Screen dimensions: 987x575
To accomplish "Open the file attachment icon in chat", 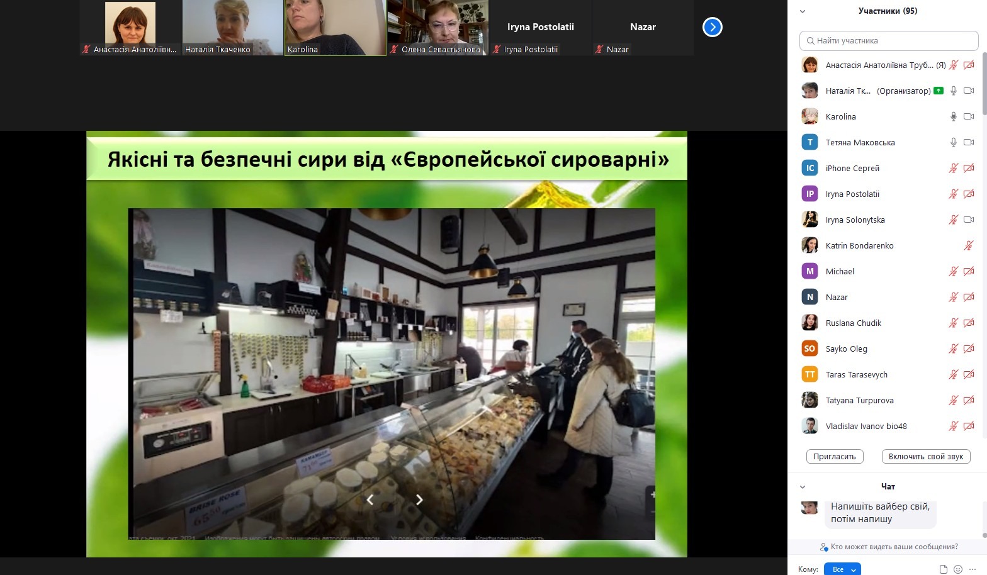I will coord(943,569).
